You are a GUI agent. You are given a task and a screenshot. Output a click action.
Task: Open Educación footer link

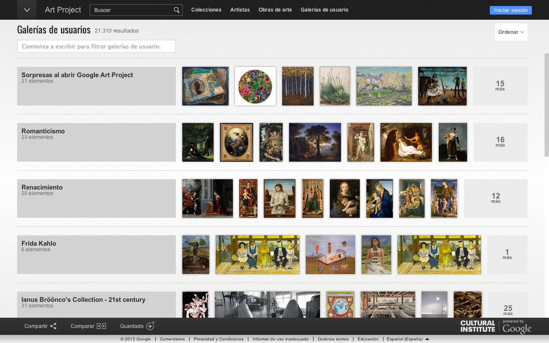pos(368,339)
